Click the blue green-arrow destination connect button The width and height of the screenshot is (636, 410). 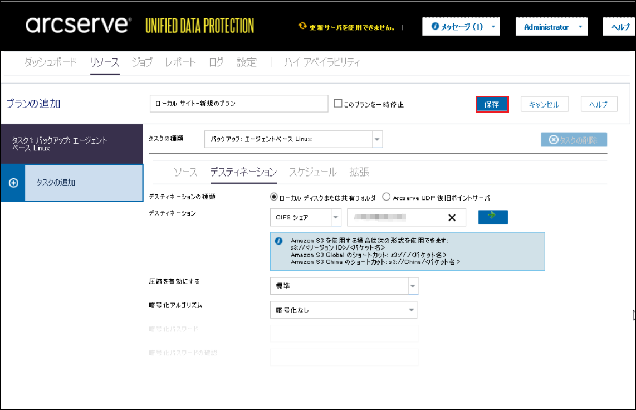(493, 217)
